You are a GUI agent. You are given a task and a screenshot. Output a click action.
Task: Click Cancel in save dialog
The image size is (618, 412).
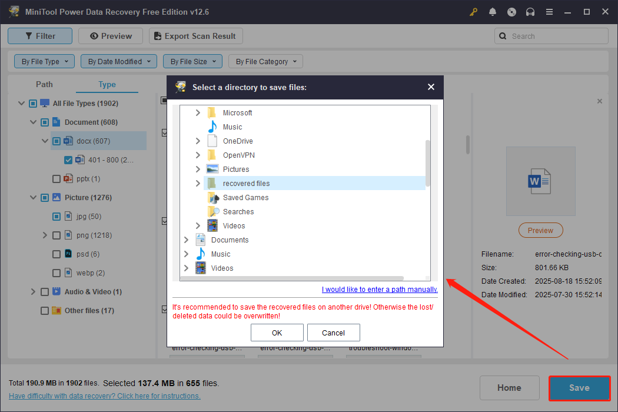click(334, 333)
